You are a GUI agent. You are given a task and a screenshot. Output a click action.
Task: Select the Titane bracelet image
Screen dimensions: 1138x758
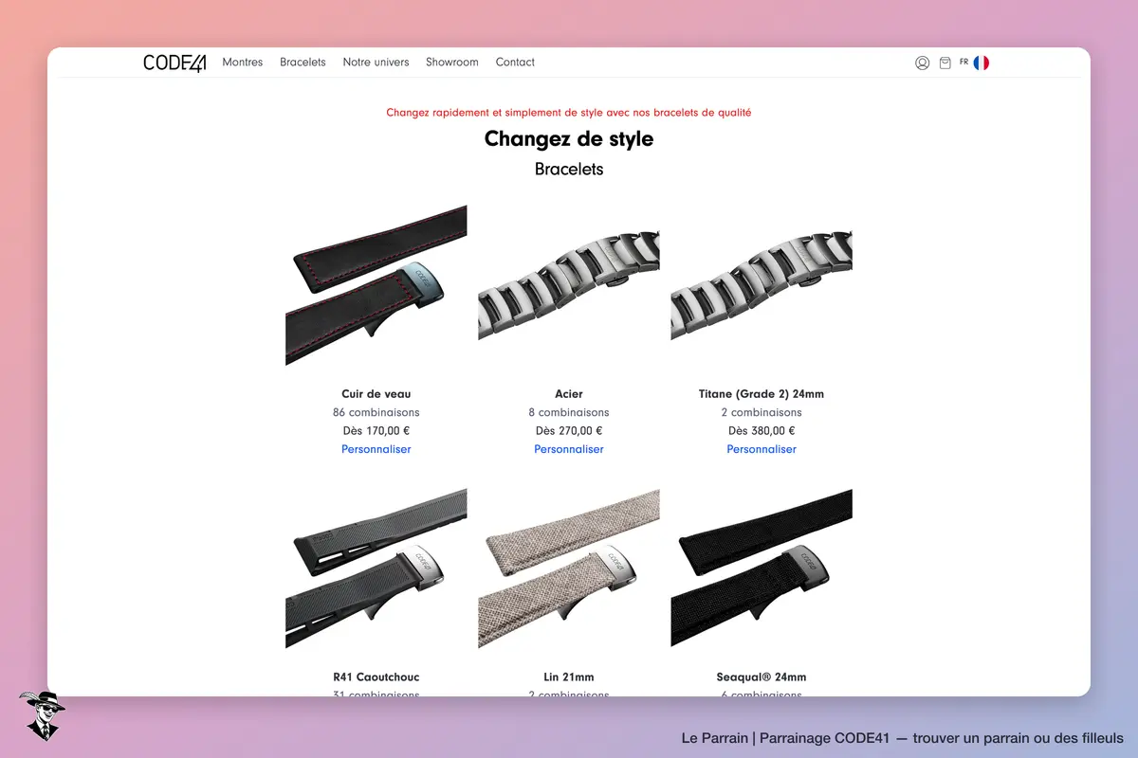coord(762,285)
